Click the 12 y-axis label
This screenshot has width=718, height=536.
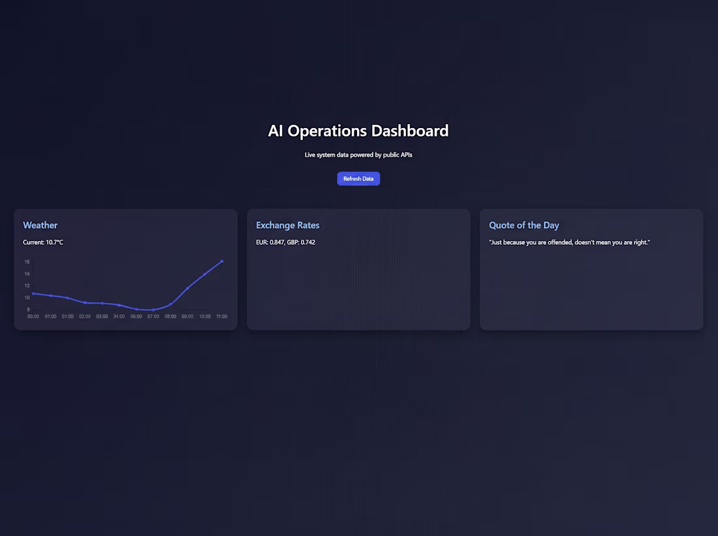click(27, 286)
